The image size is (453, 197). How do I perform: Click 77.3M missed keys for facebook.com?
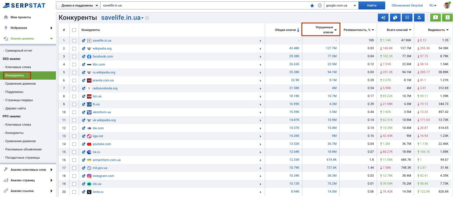(x=332, y=56)
